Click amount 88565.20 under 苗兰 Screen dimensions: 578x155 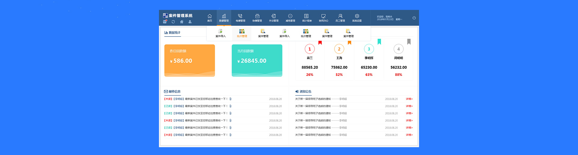309,67
